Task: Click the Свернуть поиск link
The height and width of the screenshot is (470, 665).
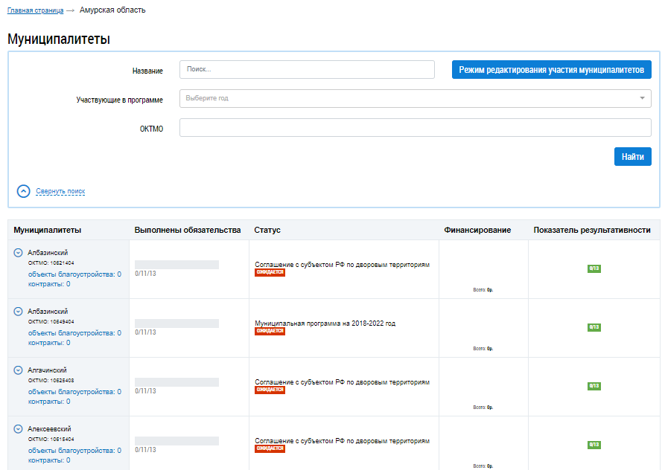Action: point(60,191)
